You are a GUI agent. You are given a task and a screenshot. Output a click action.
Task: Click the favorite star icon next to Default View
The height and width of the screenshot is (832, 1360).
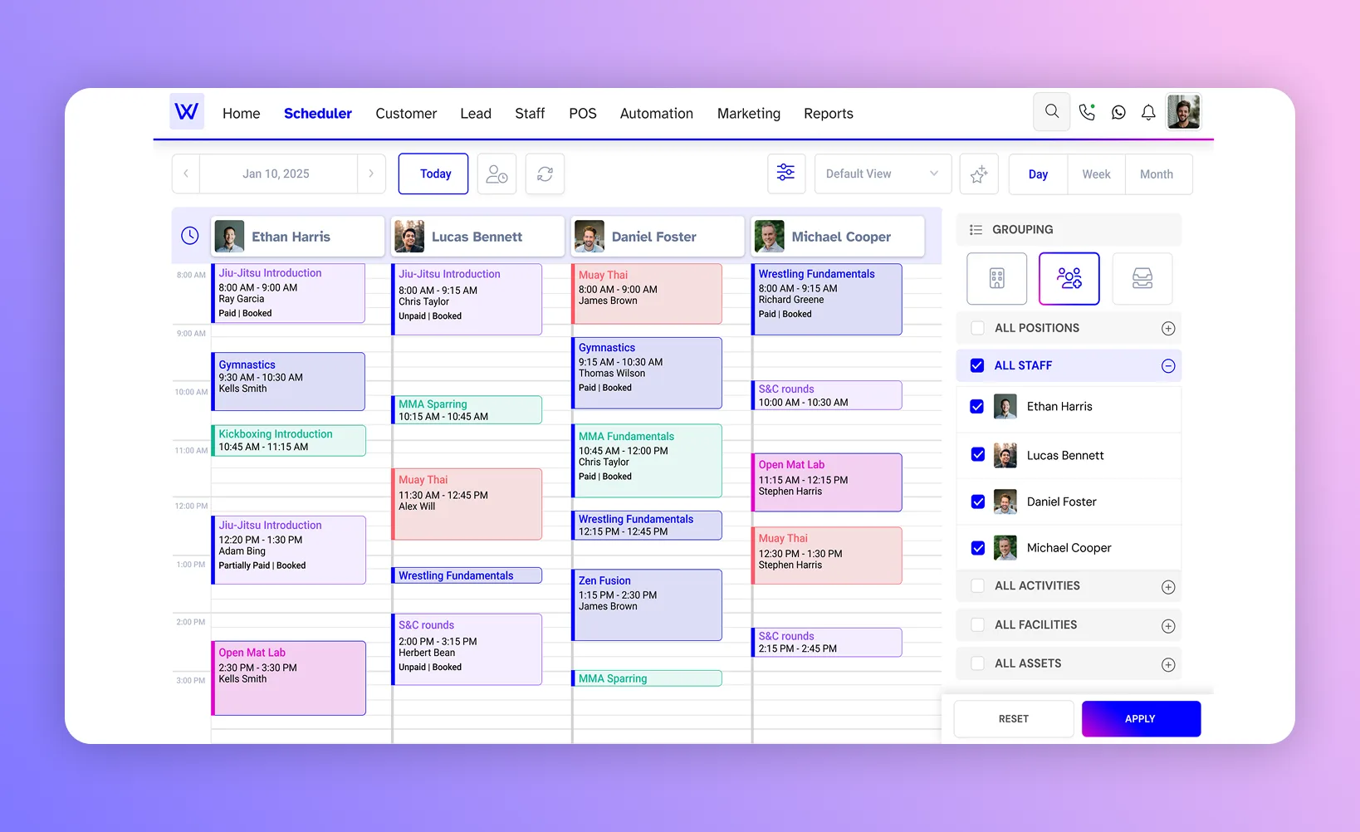point(979,174)
